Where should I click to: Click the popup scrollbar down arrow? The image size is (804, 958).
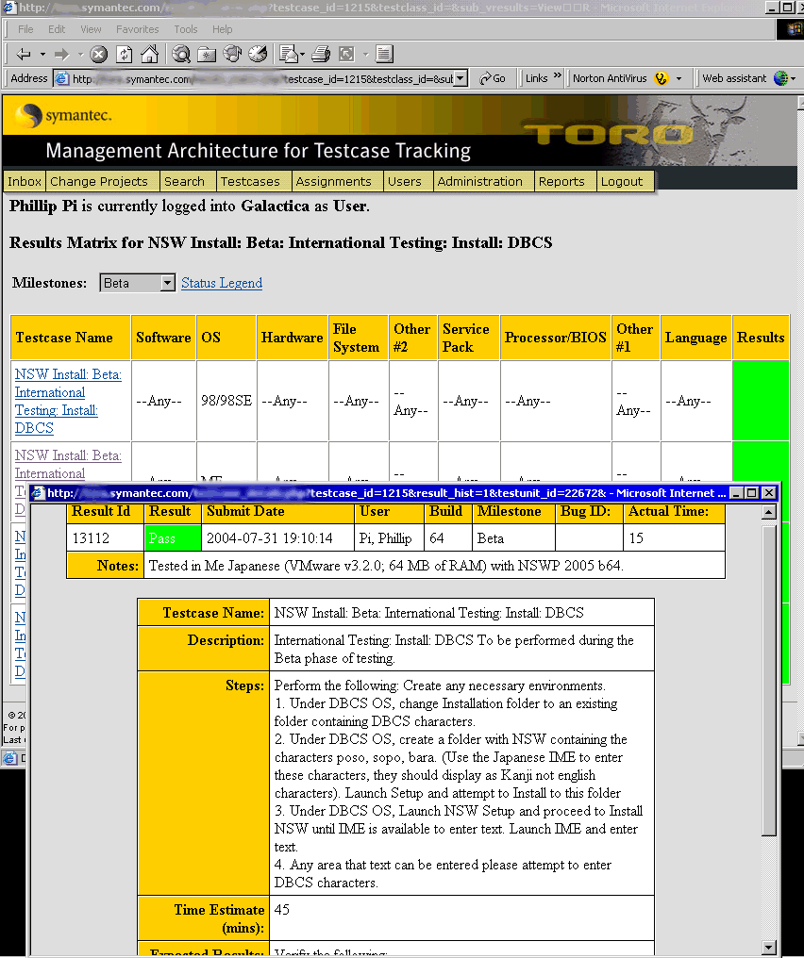769,948
